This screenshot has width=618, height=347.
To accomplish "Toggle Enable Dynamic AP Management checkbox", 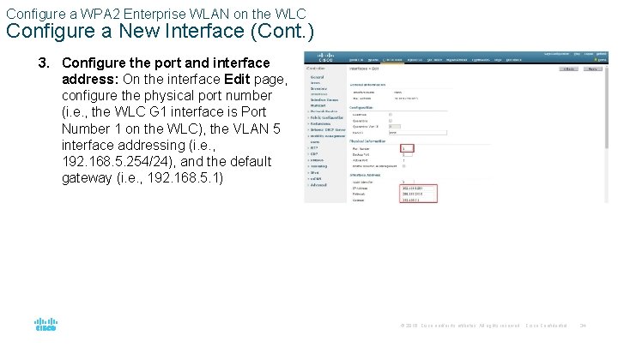I will coord(403,166).
